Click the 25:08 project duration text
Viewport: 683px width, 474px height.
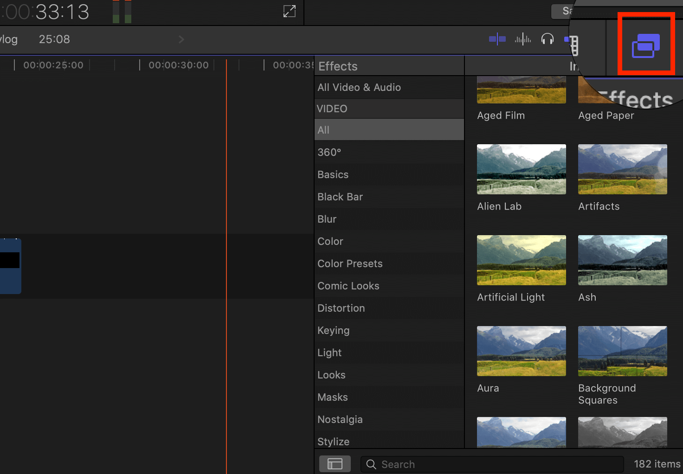[54, 39]
